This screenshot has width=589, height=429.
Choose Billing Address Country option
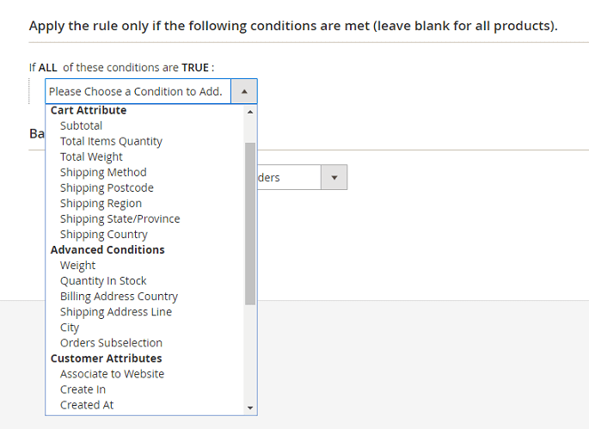[119, 296]
